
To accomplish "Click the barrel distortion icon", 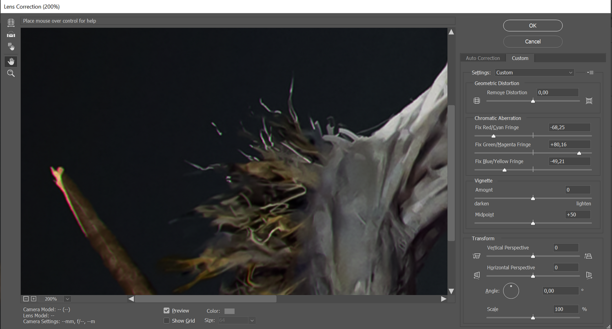I will [x=477, y=101].
